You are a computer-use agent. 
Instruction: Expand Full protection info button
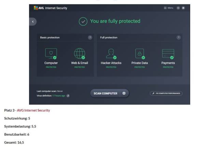(179, 37)
